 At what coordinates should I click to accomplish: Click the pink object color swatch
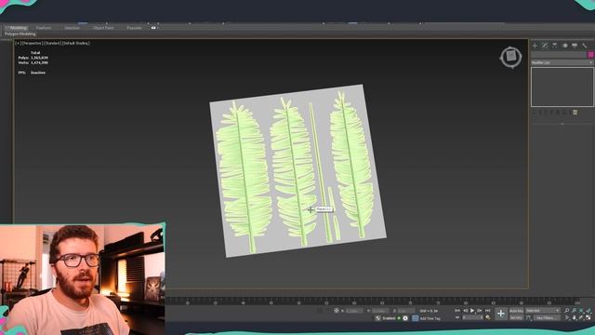[590, 55]
